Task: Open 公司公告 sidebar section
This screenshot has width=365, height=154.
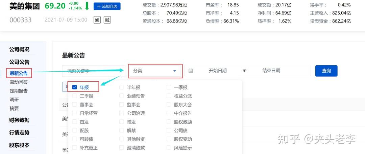Action: (19, 62)
